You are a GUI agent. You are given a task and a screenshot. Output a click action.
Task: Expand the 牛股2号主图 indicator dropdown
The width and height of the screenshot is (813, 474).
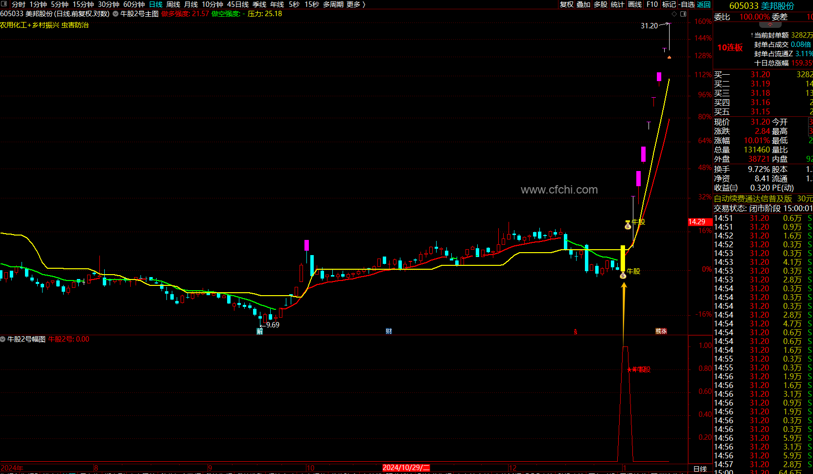[x=116, y=14]
